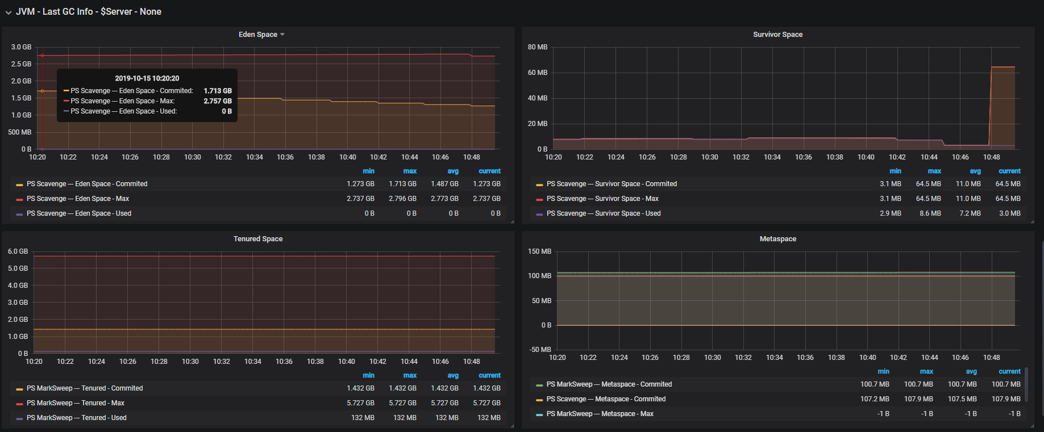Viewport: 1044px width, 432px height.
Task: Open the Tenured Space panel title
Action: coord(258,239)
